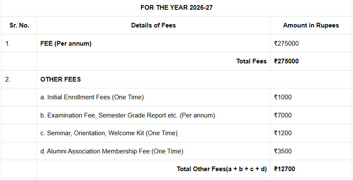This screenshot has height=180, width=353.
Task: Select the ₹7000 examination fee amount
Action: (283, 115)
